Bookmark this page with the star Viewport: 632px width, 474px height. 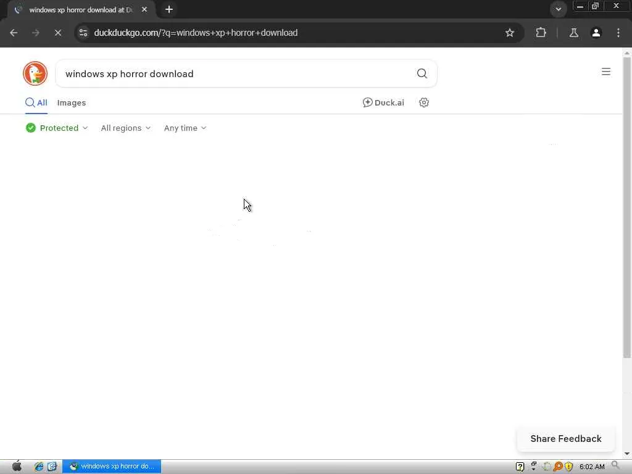509,33
